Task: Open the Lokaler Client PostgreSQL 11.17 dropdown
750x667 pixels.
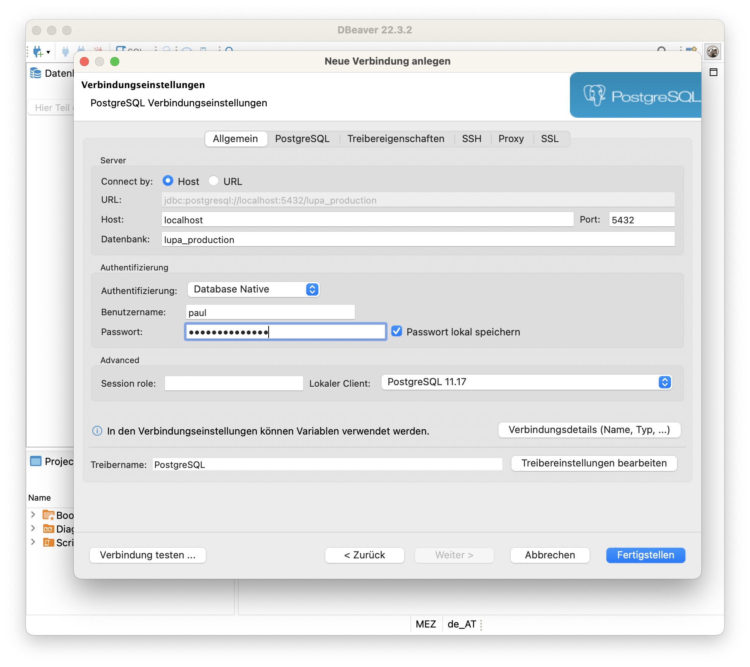Action: pos(527,382)
